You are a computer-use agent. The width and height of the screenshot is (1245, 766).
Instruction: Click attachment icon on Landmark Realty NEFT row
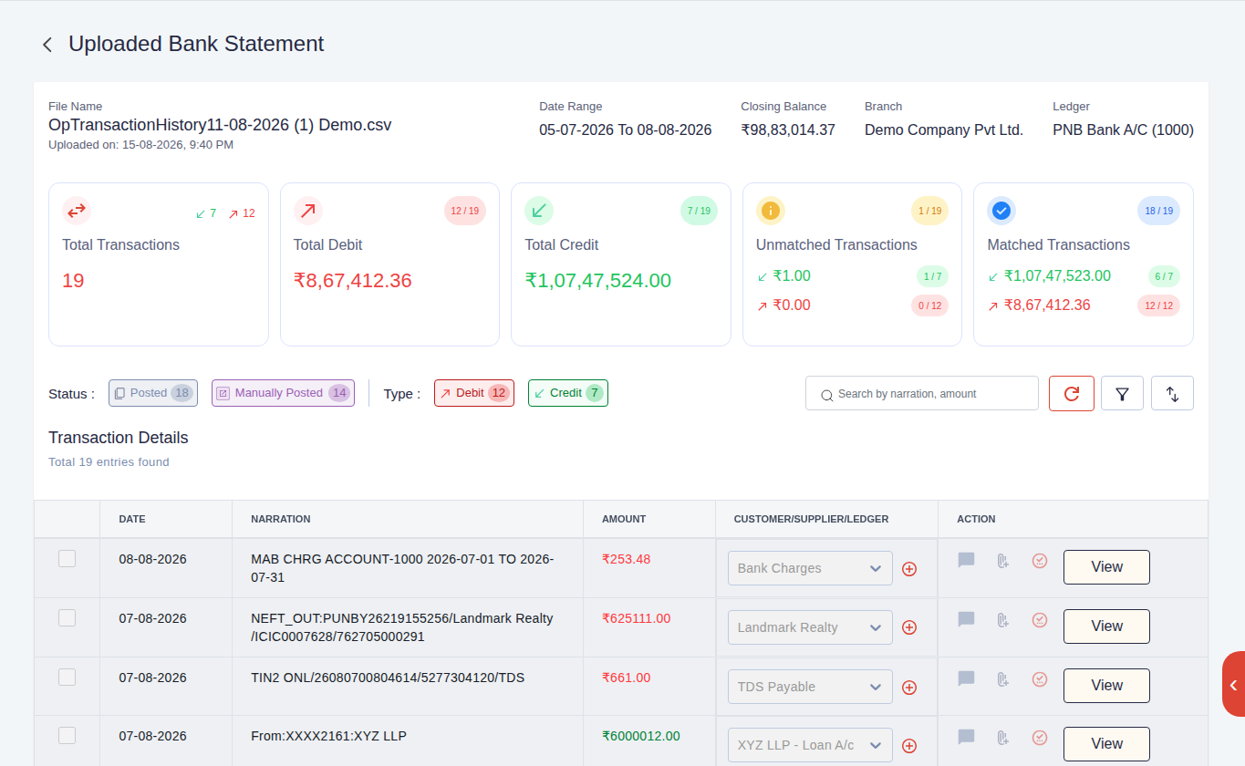pyautogui.click(x=1002, y=620)
